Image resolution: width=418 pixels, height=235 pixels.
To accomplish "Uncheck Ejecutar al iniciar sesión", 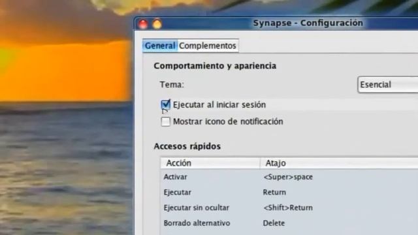I will pyautogui.click(x=165, y=104).
